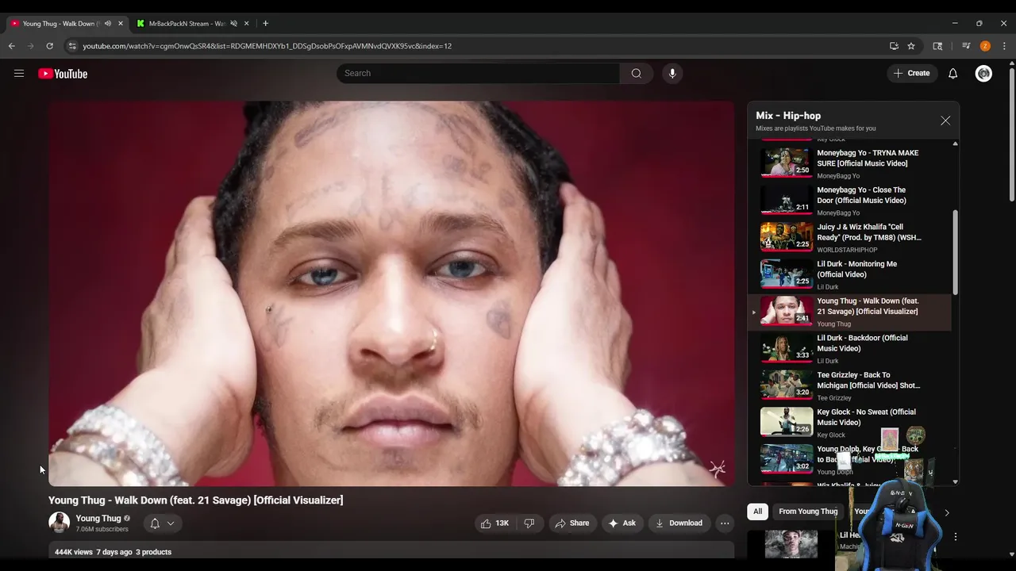Expand description showing 444K views

pos(391,552)
